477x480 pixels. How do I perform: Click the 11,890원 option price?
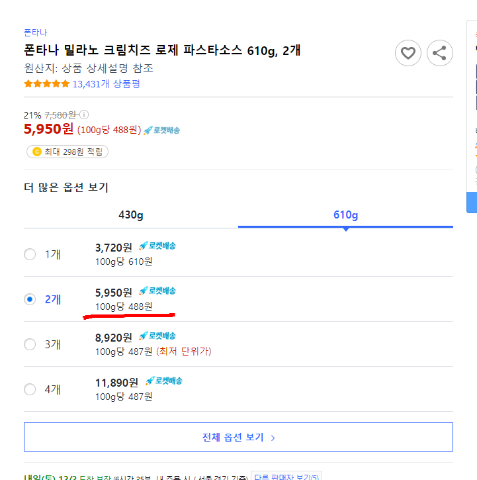coord(116,383)
